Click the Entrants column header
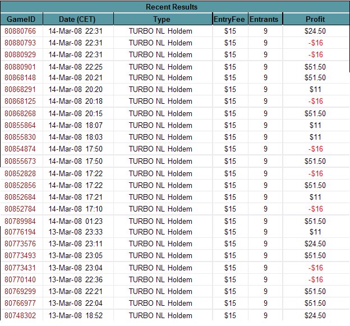The image size is (350, 326). click(x=265, y=19)
